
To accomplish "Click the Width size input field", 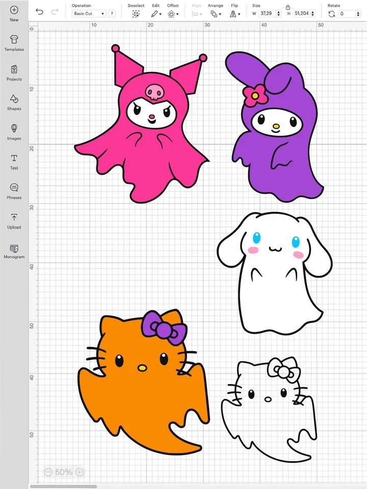I will point(267,14).
